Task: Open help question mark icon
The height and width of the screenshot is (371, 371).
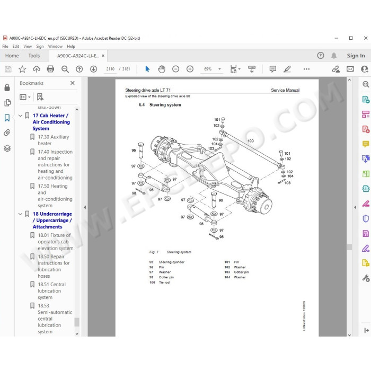Action: (x=320, y=56)
